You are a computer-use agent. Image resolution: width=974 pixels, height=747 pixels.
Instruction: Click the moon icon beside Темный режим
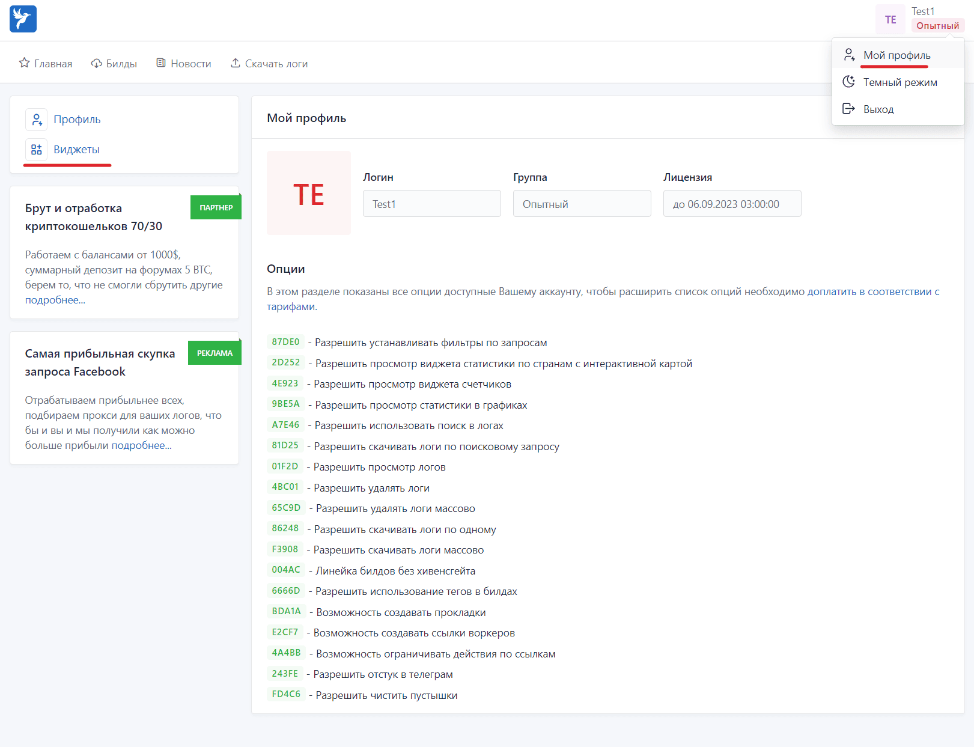[x=849, y=82]
